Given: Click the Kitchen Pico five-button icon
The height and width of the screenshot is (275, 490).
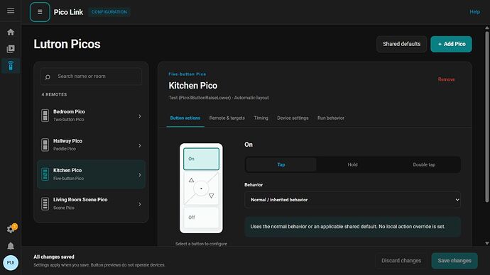Looking at the screenshot, I should 45,174.
